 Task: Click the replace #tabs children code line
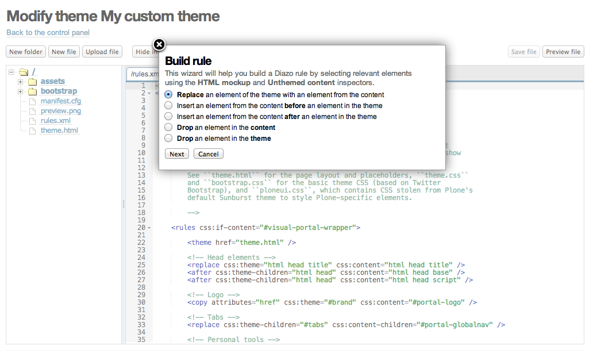(346, 325)
